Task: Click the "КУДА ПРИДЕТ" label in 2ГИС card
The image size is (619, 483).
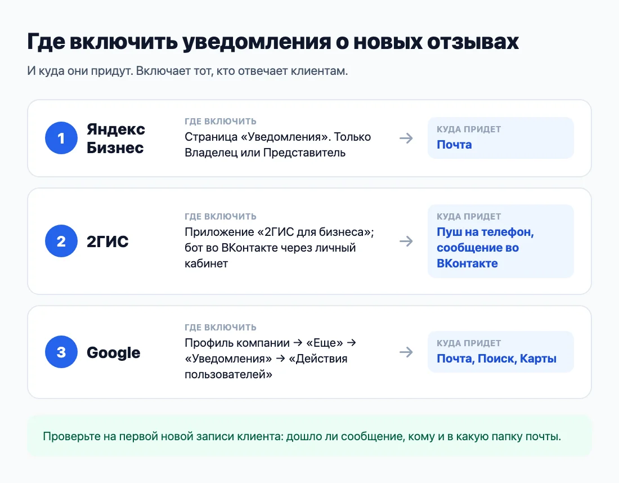Action: coord(469,216)
